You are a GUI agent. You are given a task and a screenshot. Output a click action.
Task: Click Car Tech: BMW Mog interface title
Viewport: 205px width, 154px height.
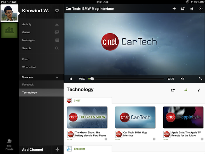(x=135, y=134)
